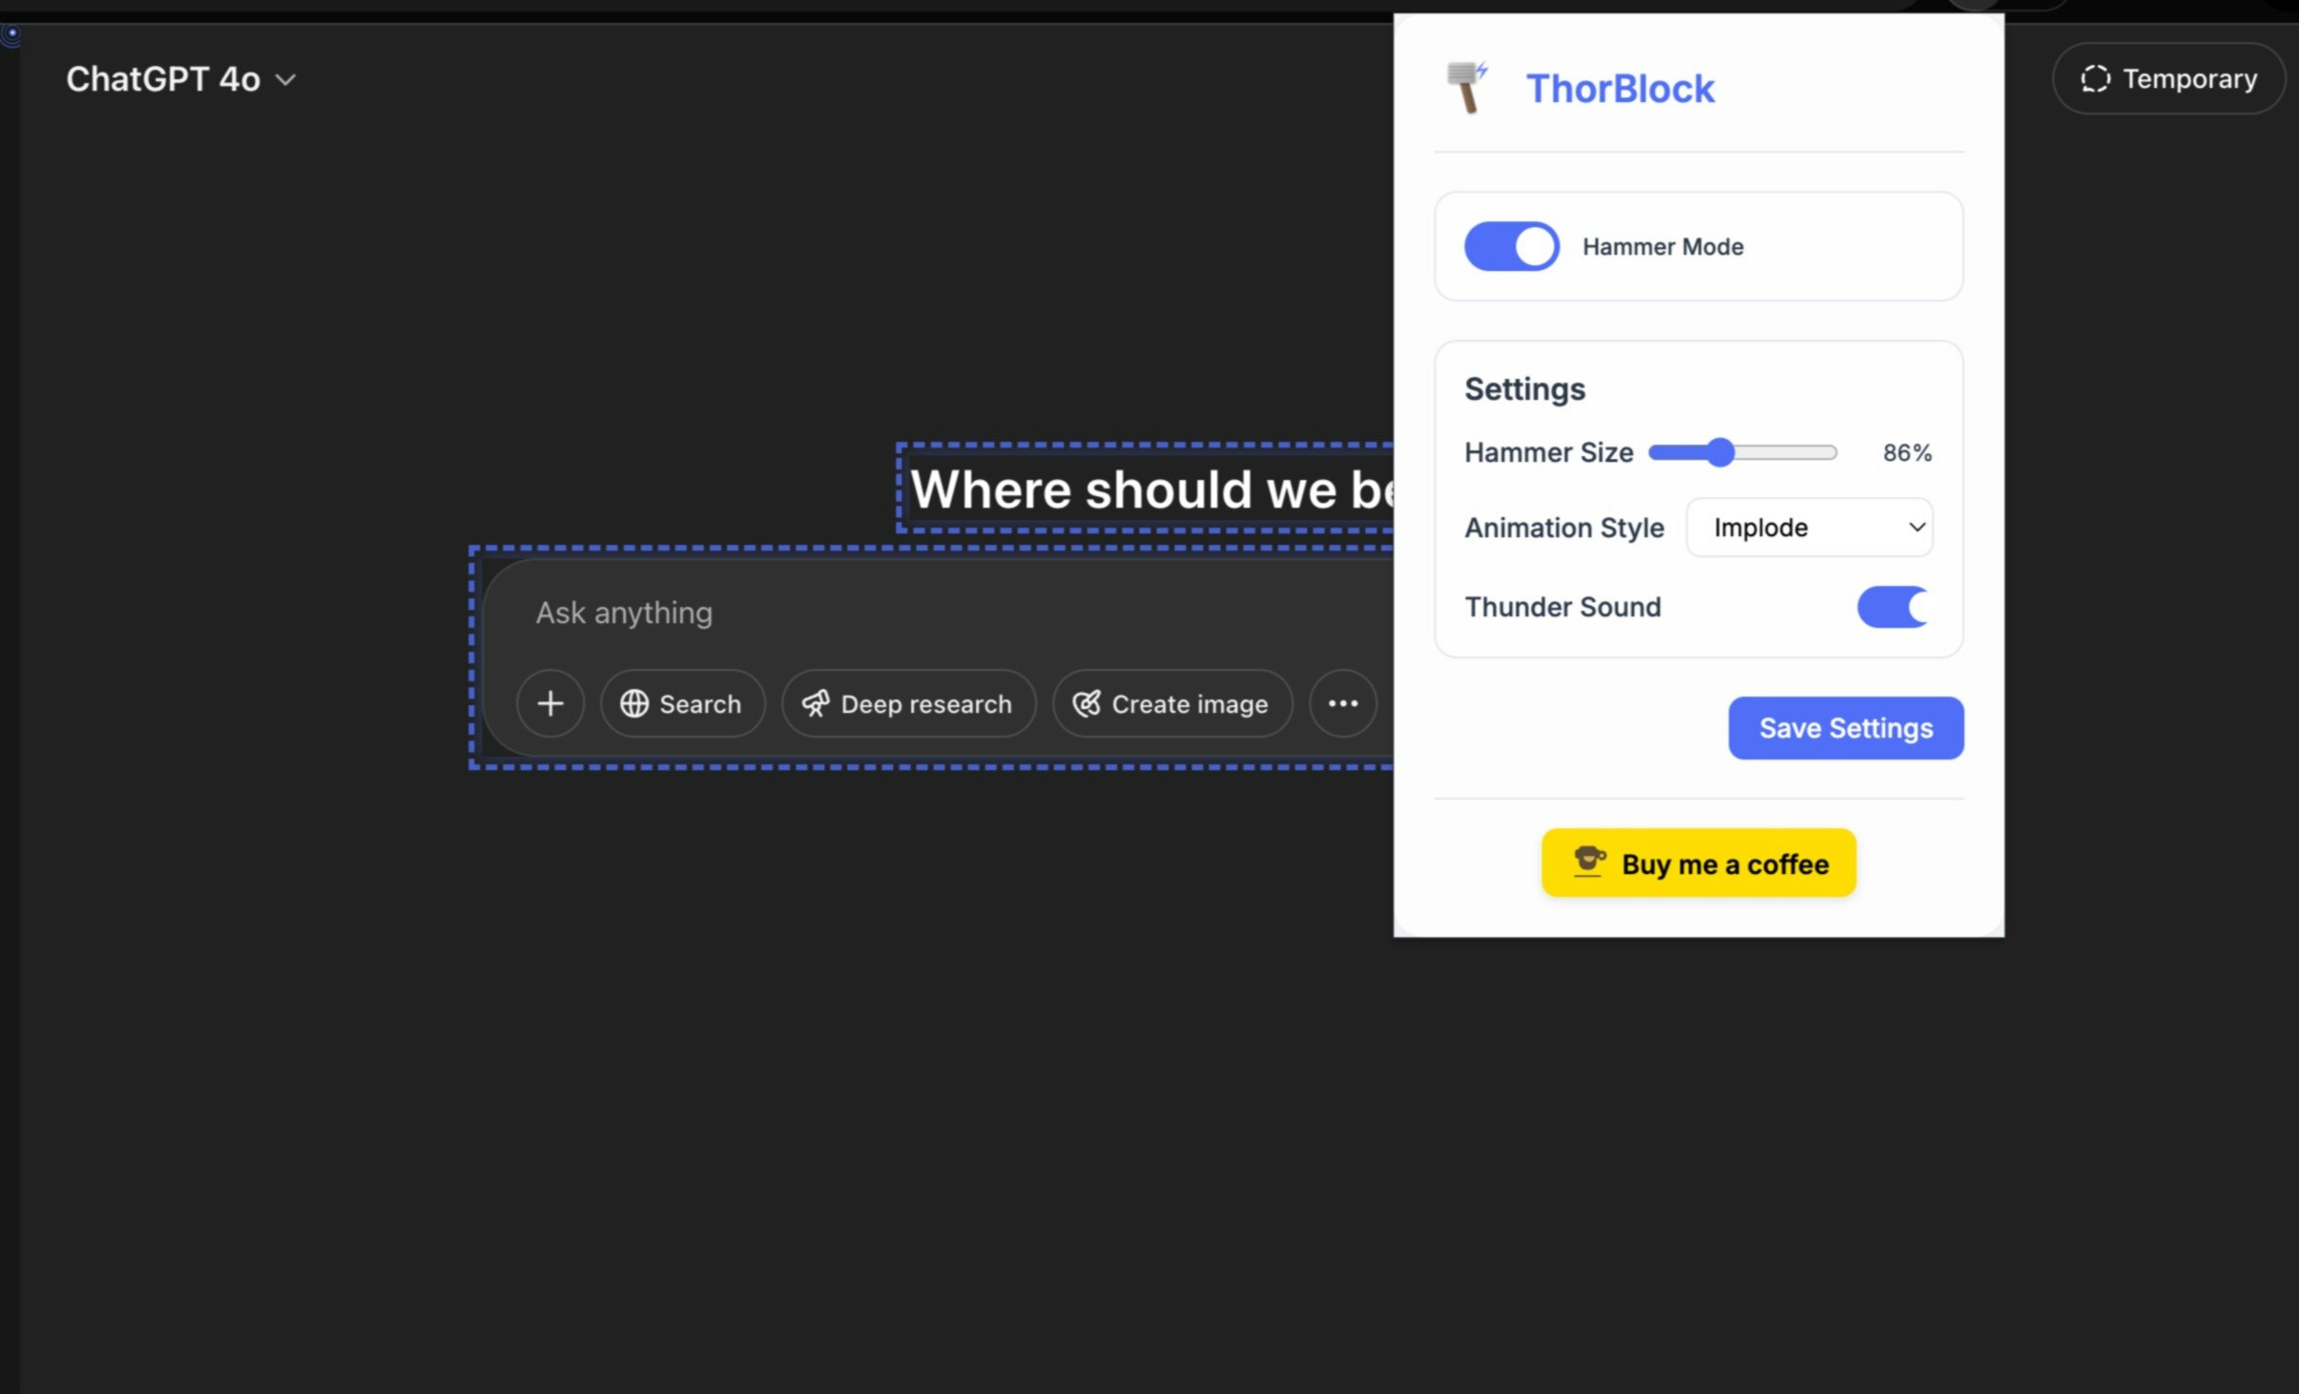The image size is (2299, 1394).
Task: Click the Hammer Mode label
Action: click(1663, 247)
